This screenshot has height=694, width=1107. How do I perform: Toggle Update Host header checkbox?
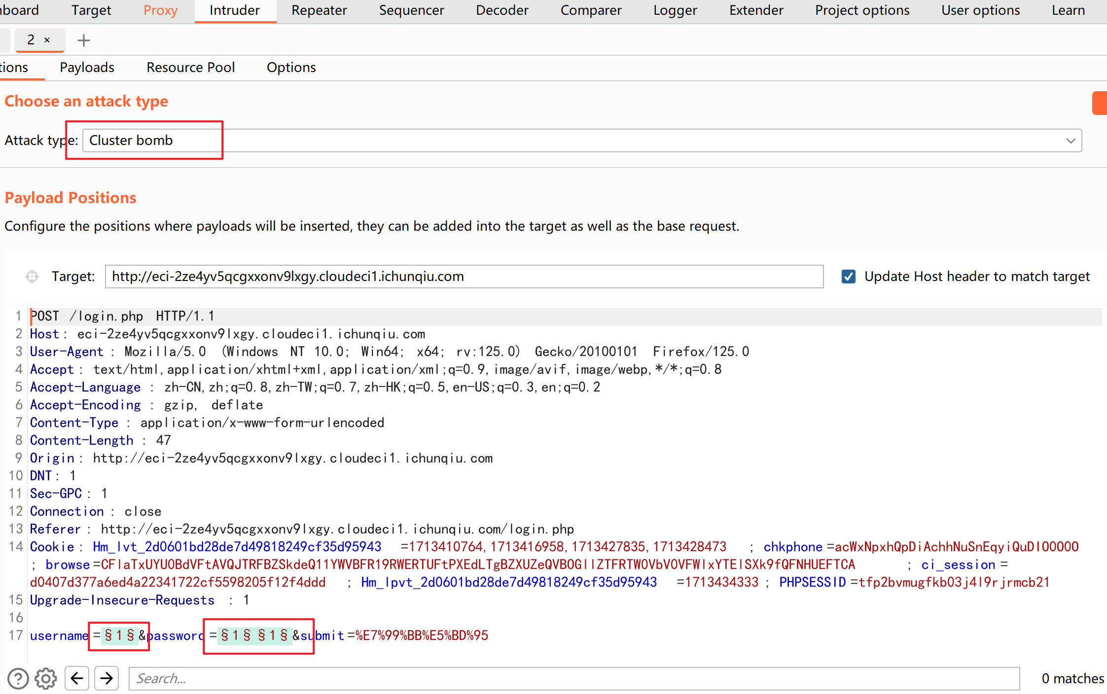[x=849, y=277]
